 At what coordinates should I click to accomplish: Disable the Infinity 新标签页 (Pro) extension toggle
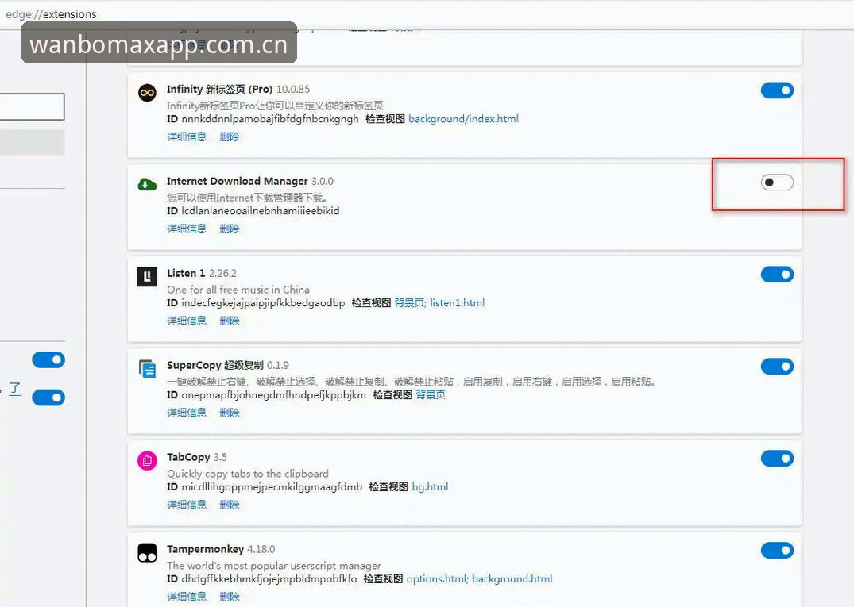[777, 90]
